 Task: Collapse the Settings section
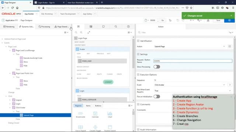138,54
